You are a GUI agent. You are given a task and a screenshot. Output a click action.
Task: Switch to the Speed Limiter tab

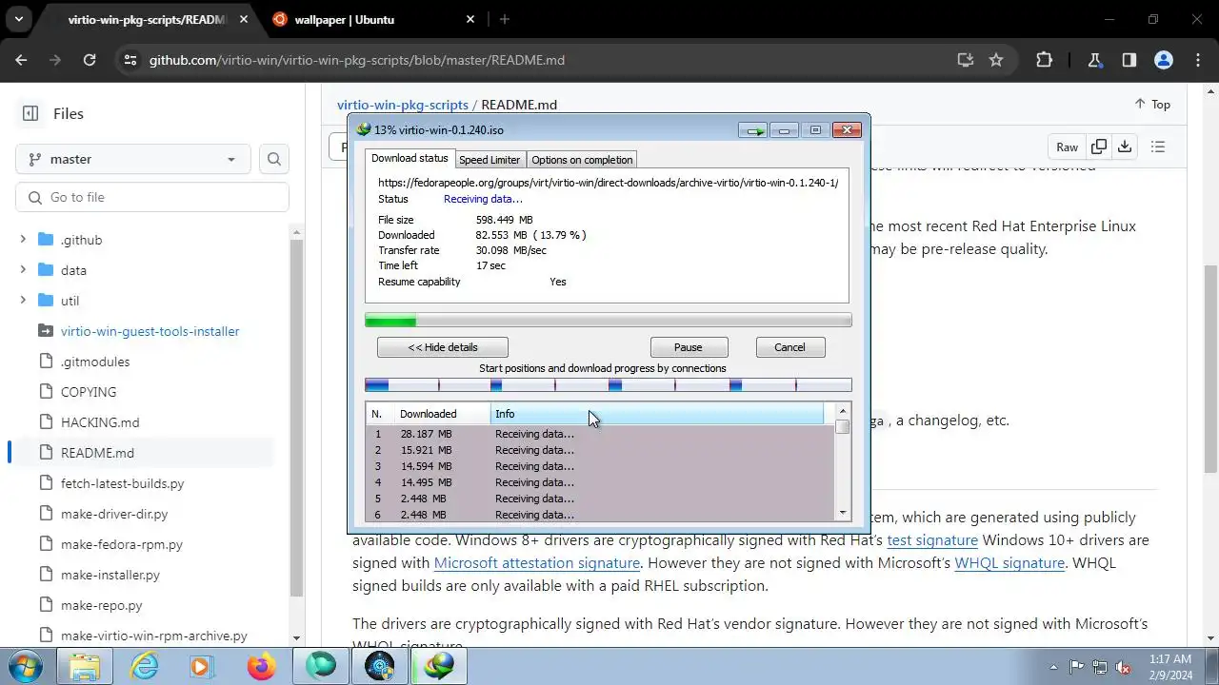[x=490, y=160]
